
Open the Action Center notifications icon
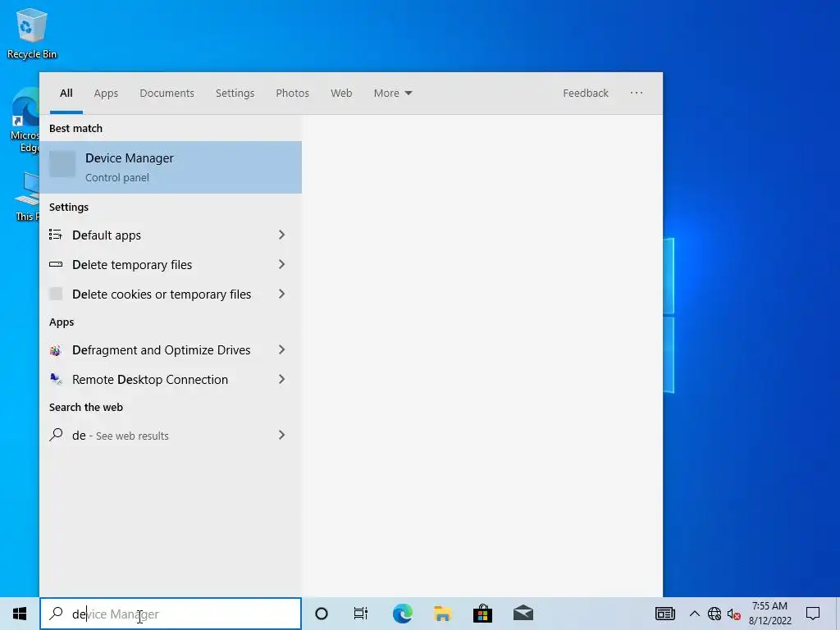(813, 614)
